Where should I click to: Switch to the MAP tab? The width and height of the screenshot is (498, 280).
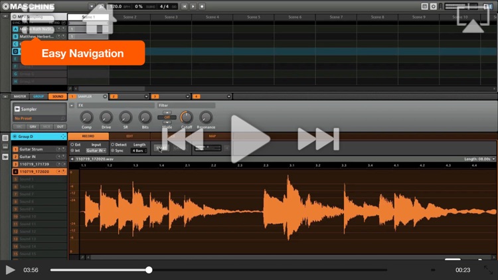click(212, 136)
